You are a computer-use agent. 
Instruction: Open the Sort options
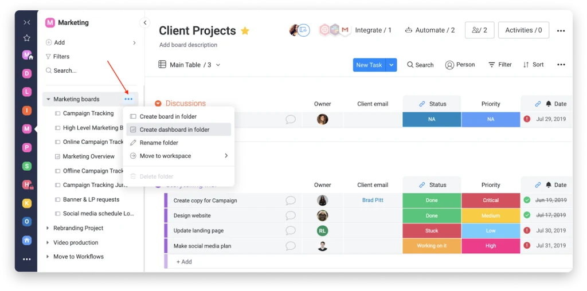tap(533, 65)
